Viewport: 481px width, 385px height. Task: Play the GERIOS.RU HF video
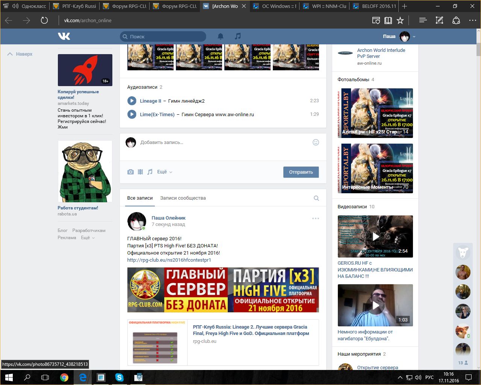click(x=375, y=236)
